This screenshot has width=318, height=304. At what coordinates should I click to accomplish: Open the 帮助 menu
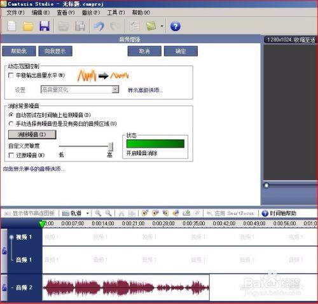[x=141, y=13]
